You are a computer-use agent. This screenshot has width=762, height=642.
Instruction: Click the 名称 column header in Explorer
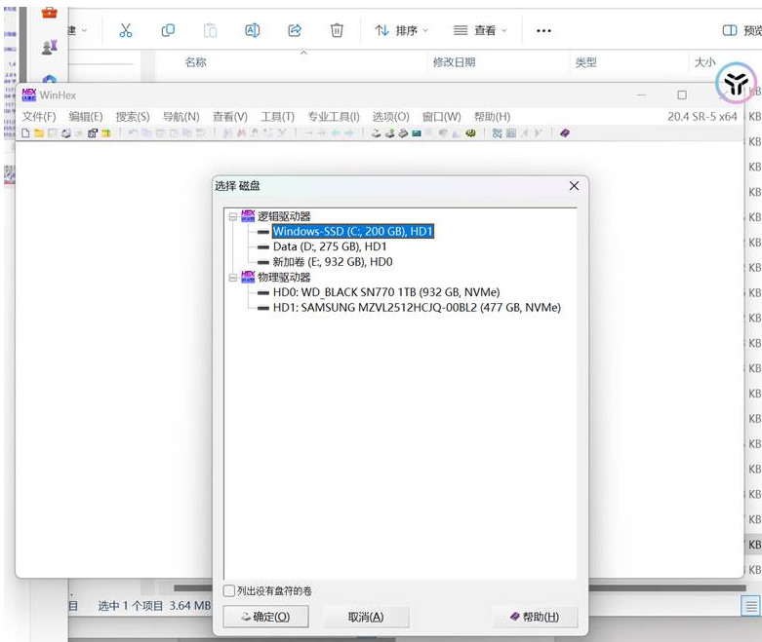(x=195, y=62)
